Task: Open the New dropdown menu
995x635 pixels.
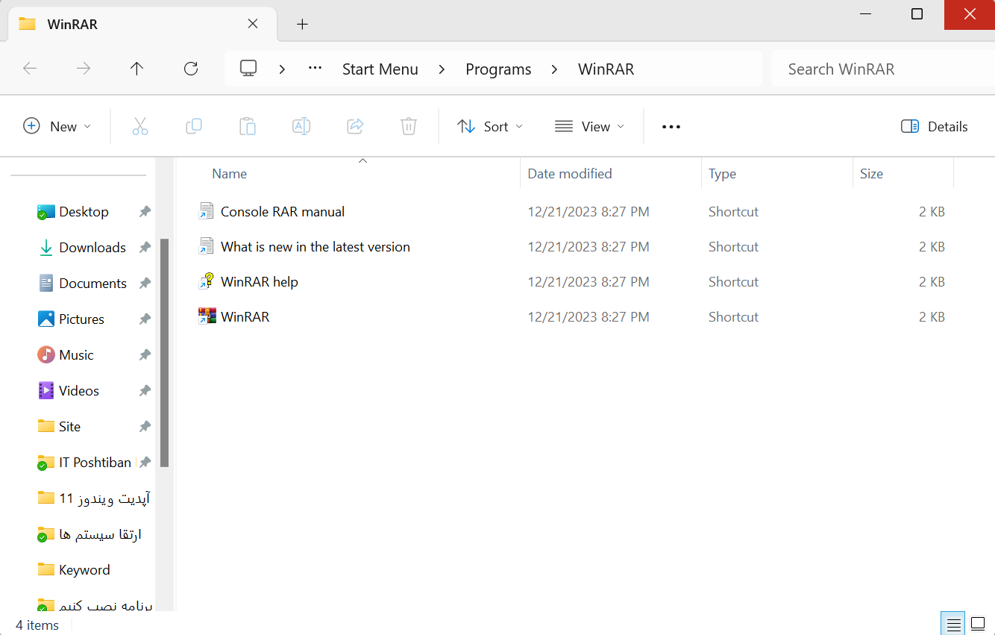Action: click(x=57, y=127)
